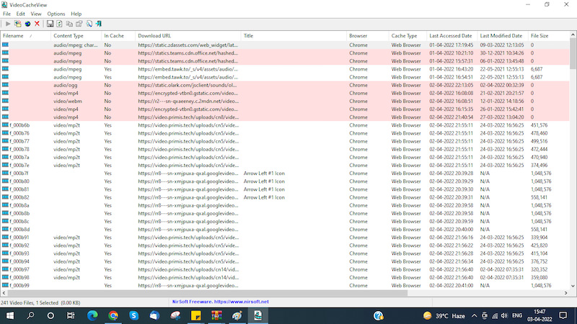Select the row for file f_000b6b

(x=285, y=125)
